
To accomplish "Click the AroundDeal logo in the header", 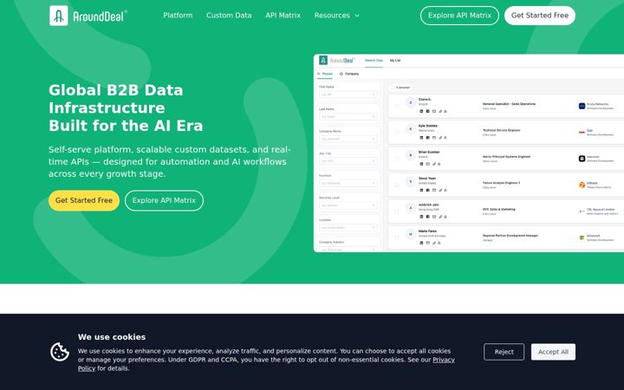I will click(x=88, y=16).
